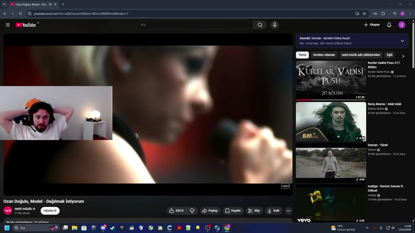Click volume icon in system tray

(393, 228)
